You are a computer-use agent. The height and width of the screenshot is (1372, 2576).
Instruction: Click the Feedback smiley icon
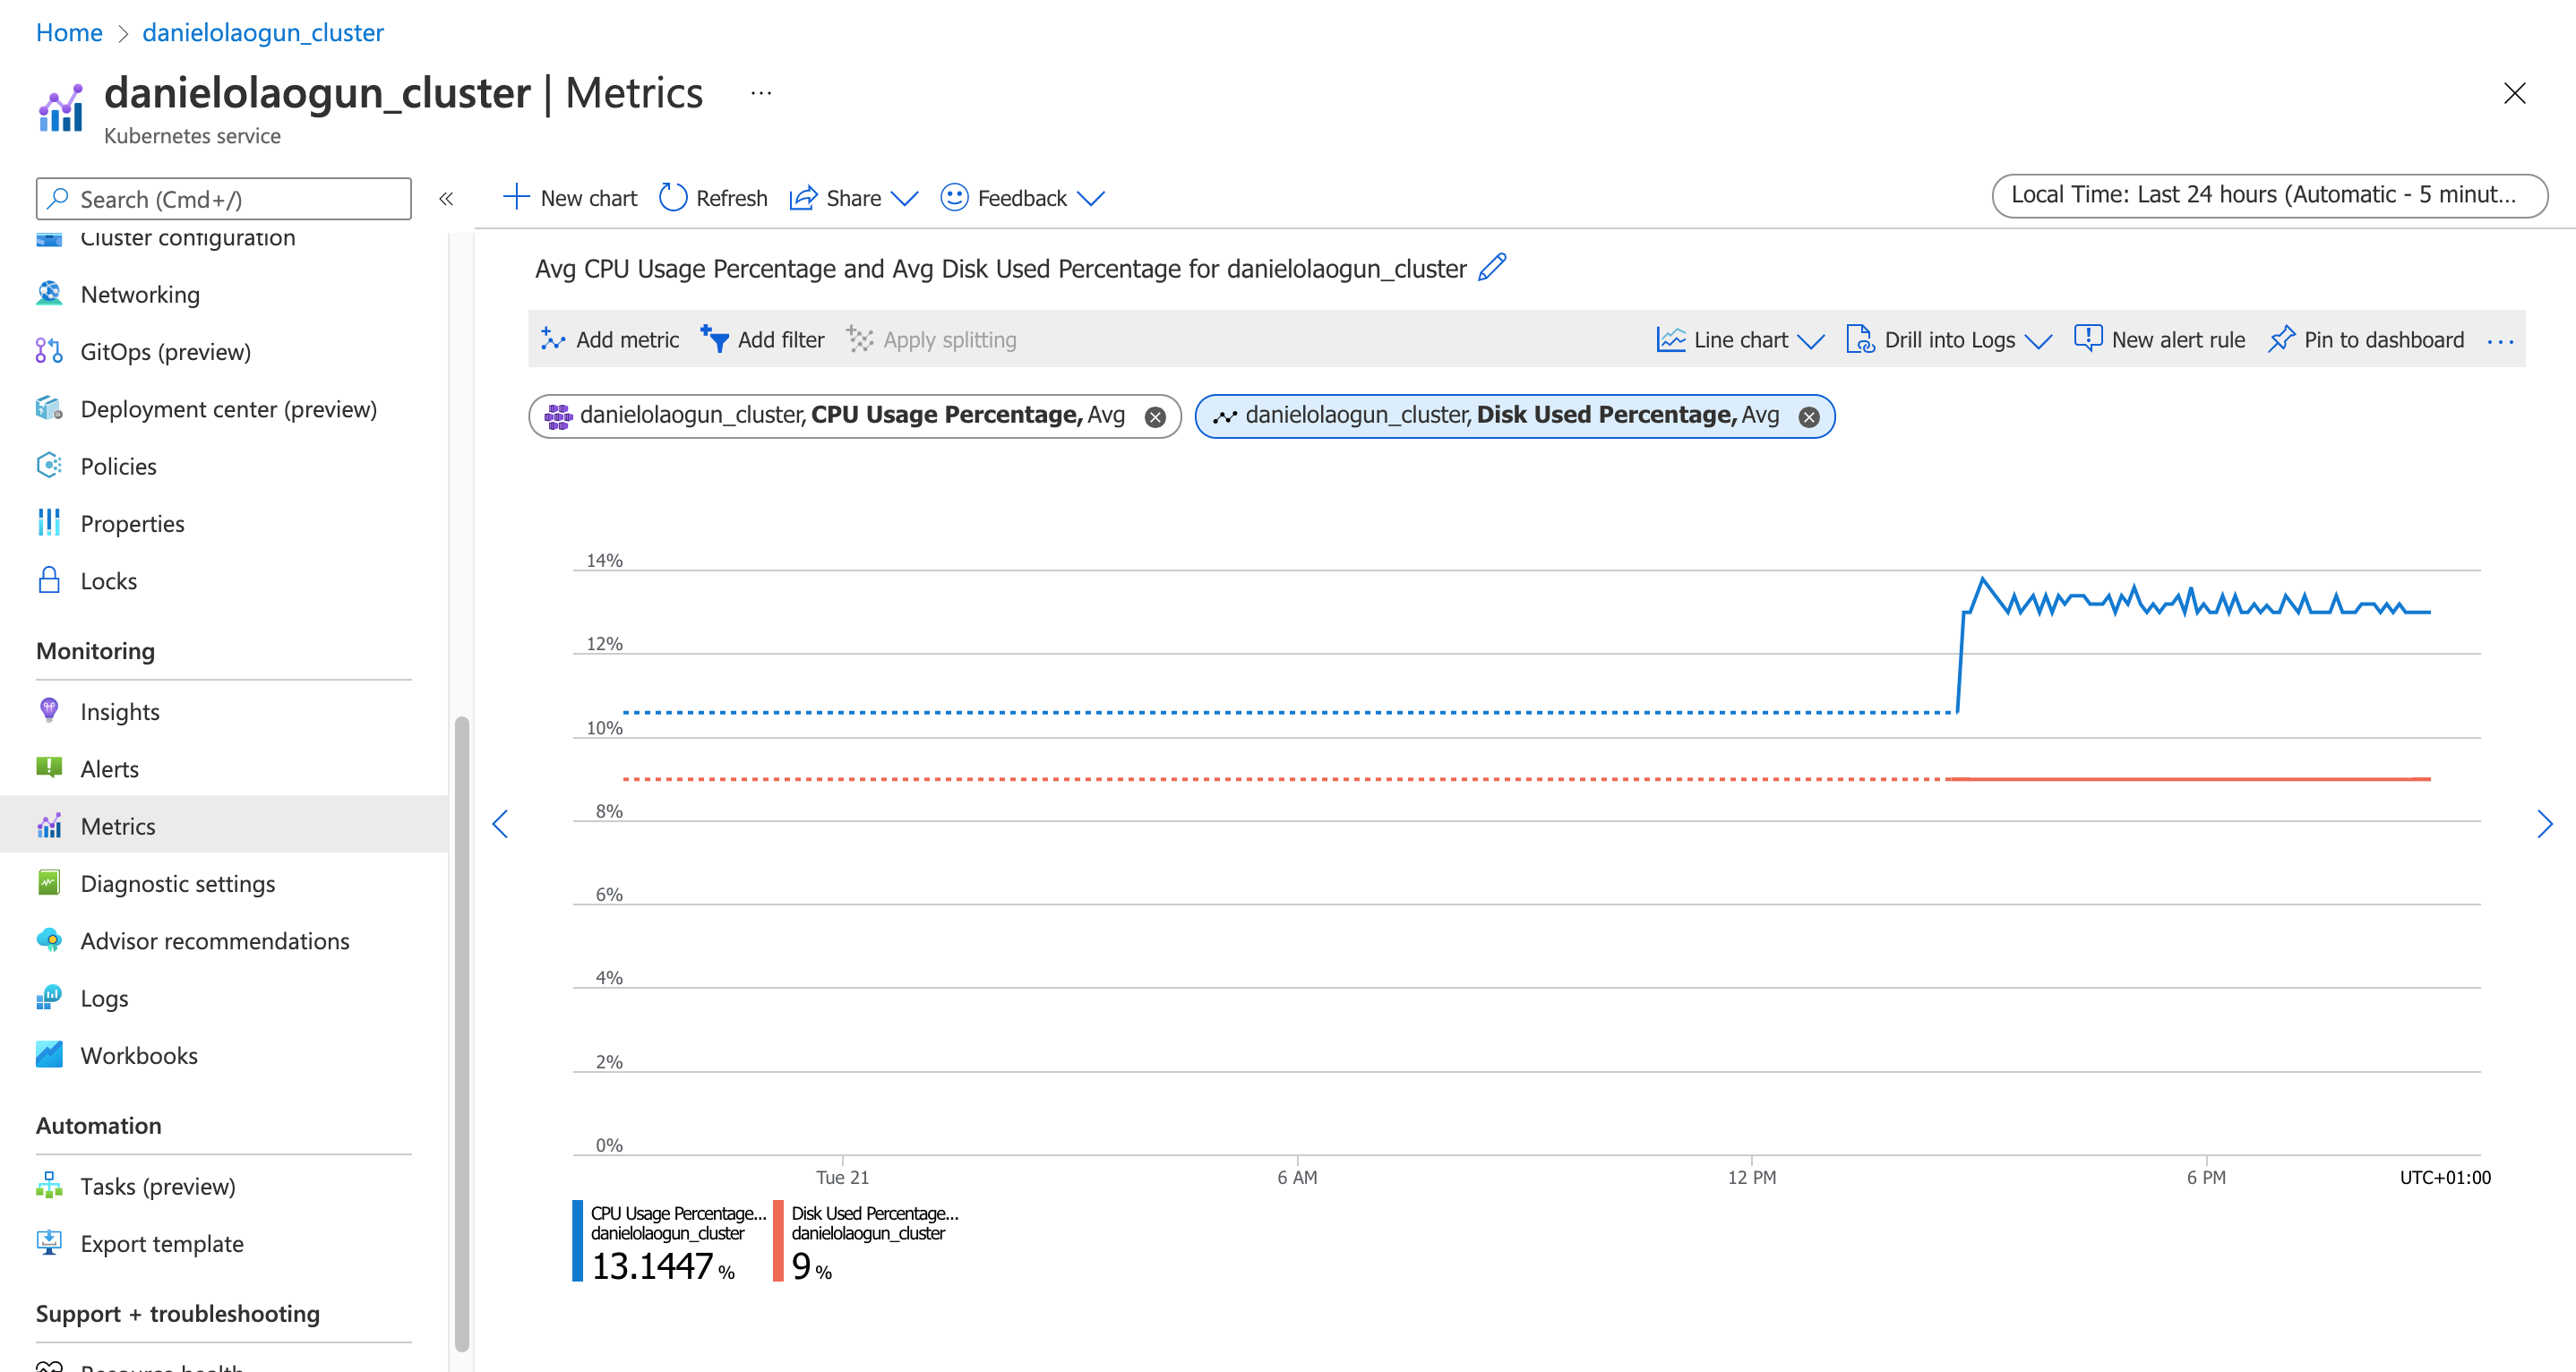[x=954, y=197]
